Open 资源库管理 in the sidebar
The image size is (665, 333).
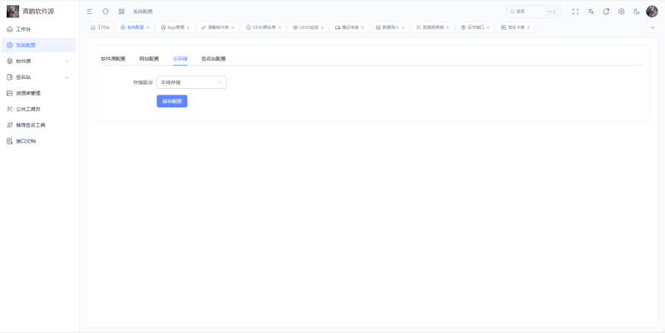pyautogui.click(x=39, y=93)
